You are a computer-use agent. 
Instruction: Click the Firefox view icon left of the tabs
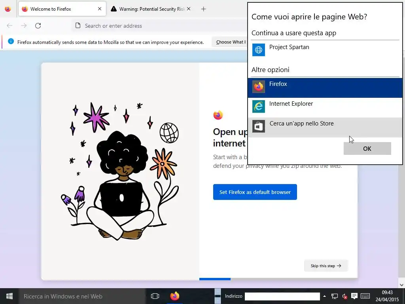click(x=8, y=9)
